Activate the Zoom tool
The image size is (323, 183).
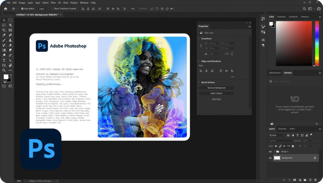(4, 70)
